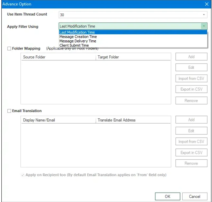Export email translation list in CSV
The width and height of the screenshot is (212, 202).
coord(191,153)
